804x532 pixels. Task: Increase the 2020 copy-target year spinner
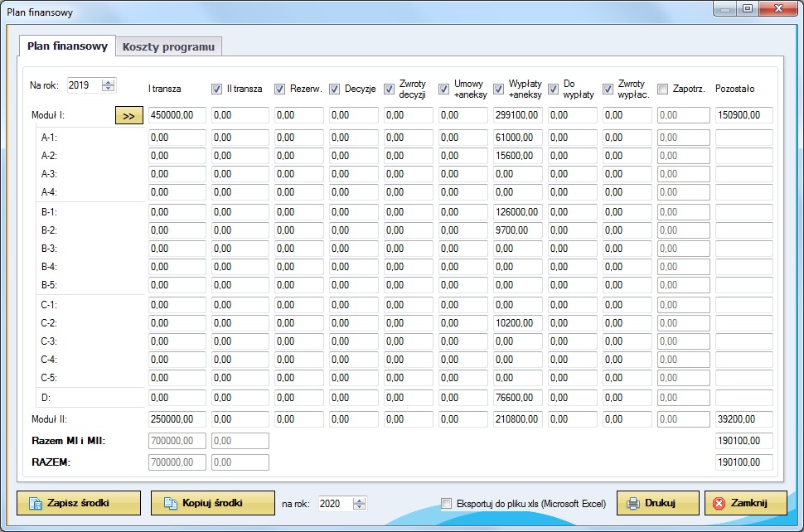(360, 501)
